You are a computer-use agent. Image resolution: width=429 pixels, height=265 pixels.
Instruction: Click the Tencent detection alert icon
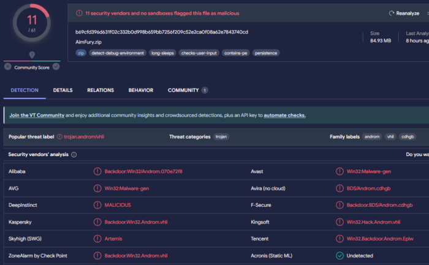click(x=340, y=239)
